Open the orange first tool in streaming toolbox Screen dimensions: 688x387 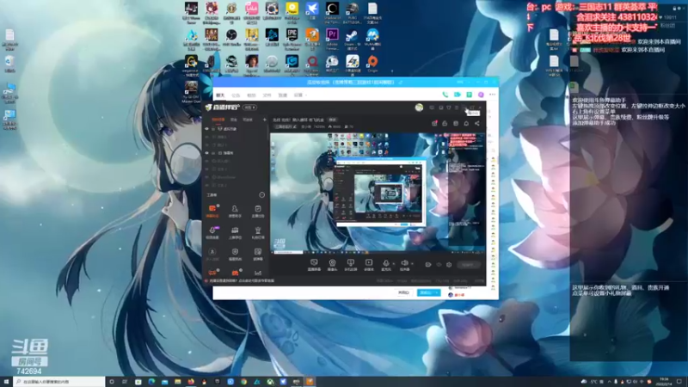pos(212,209)
